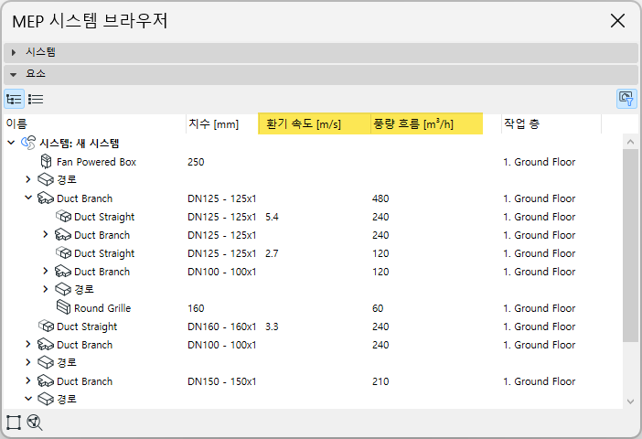Toggle the settings button at top right
The height and width of the screenshot is (439, 642).
point(626,99)
